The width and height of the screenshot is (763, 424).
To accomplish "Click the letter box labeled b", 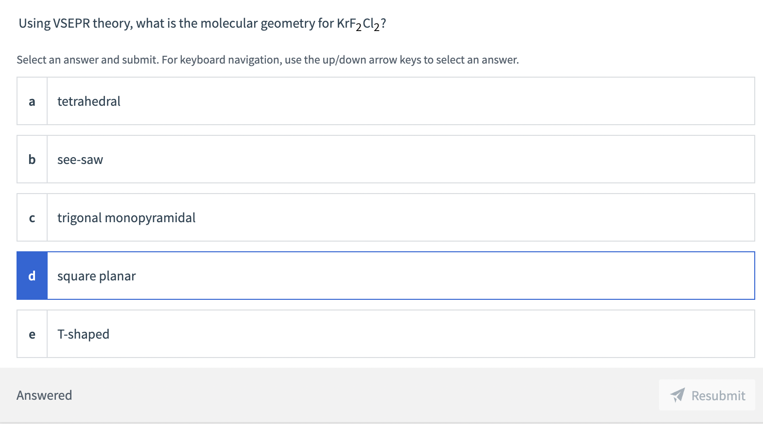I will [x=32, y=159].
